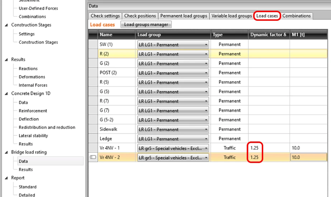Open the Permanent load groups tab
Viewport: 331px width, 197px height.
click(184, 16)
